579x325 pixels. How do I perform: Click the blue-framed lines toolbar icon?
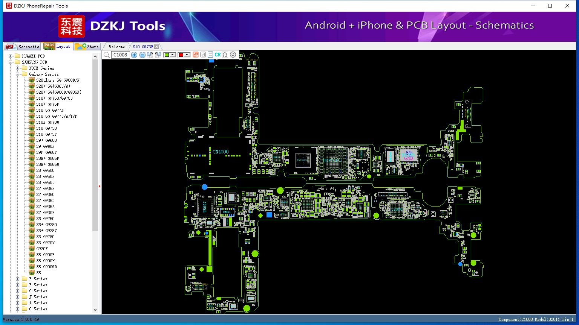coord(210,55)
